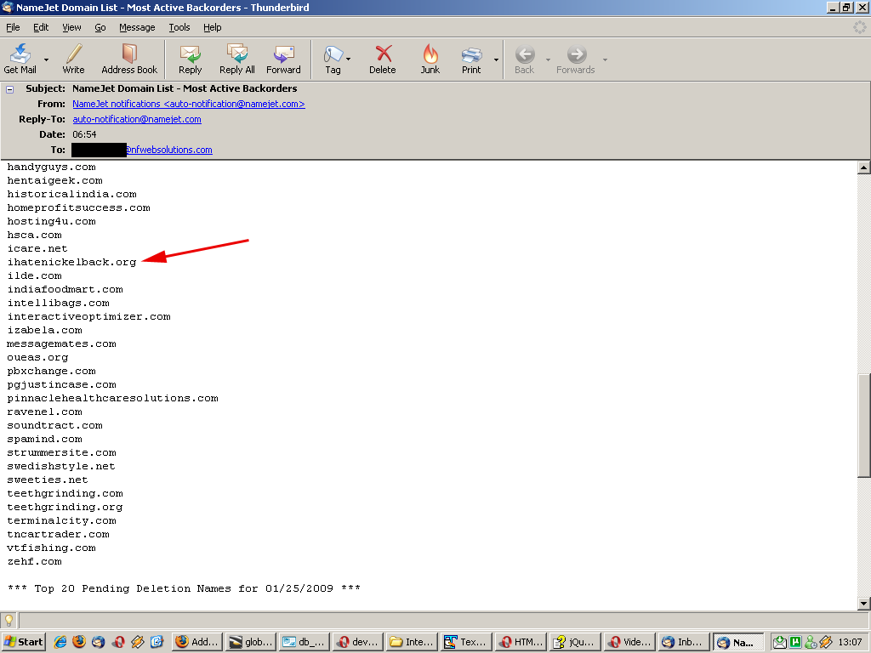The width and height of the screenshot is (871, 653).
Task: Open the Go menu
Action: (x=100, y=27)
